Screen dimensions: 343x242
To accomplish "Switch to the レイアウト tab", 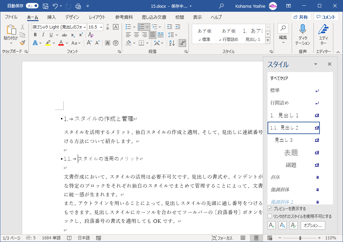I will pos(97,17).
